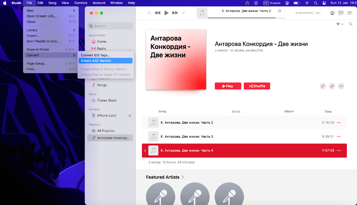Start playback with toolbar play icon
This screenshot has height=205, width=357.
click(167, 13)
